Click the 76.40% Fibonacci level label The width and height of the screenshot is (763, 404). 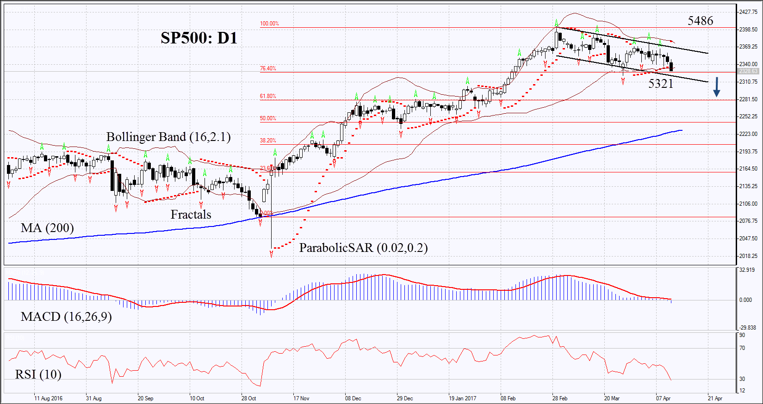pyautogui.click(x=268, y=68)
